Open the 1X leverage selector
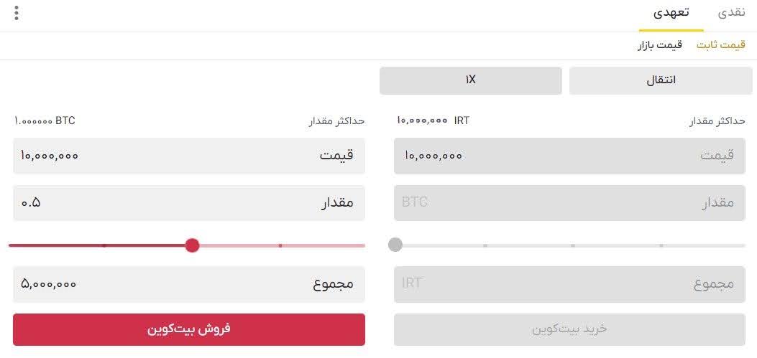 [x=470, y=80]
